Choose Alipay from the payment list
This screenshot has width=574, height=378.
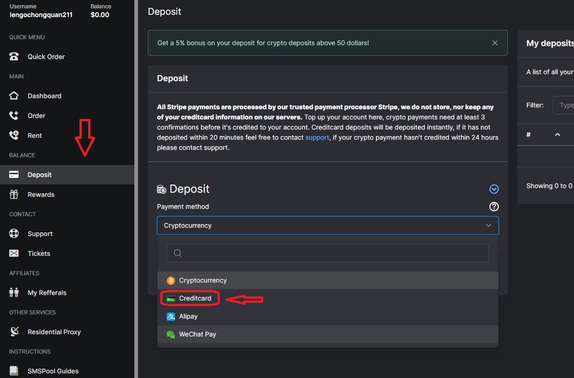pyautogui.click(x=188, y=316)
